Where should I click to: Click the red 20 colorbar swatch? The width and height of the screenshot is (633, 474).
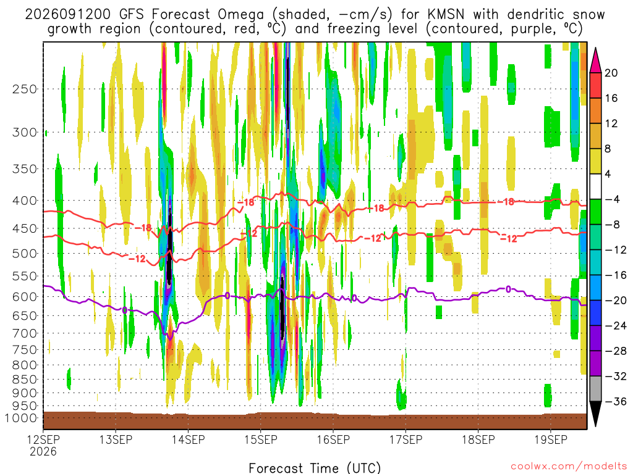click(595, 85)
